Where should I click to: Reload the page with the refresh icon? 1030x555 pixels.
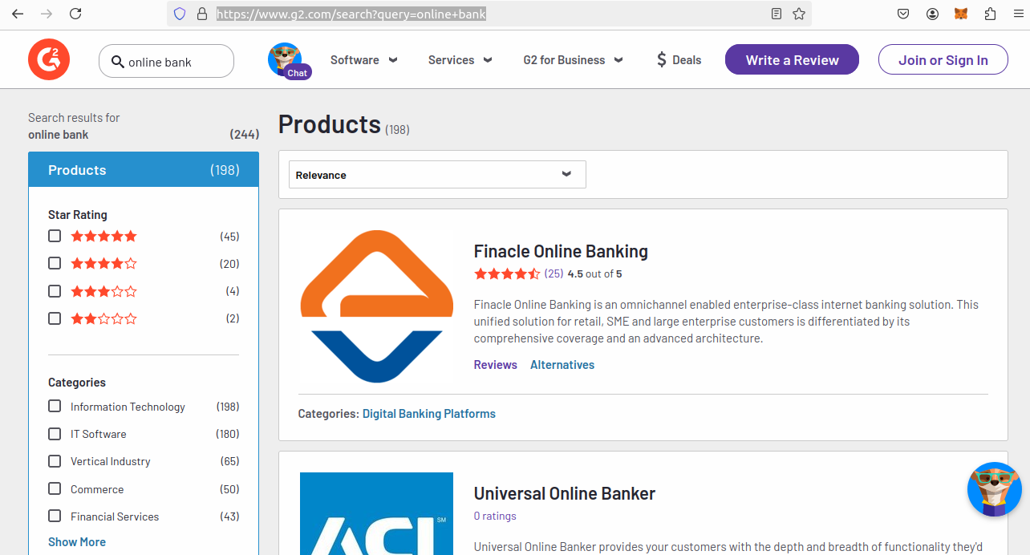75,14
